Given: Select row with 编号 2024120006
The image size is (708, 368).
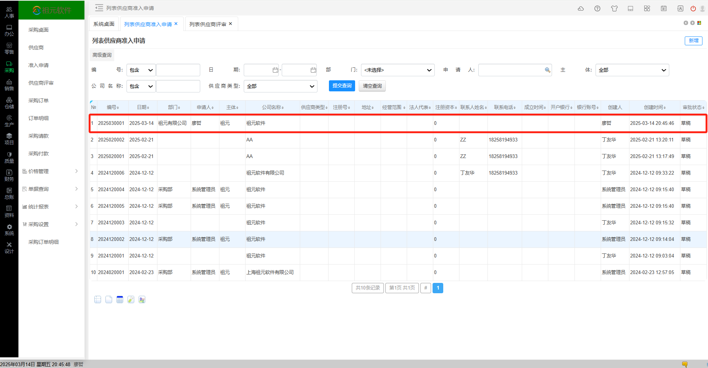Looking at the screenshot, I should coord(398,173).
